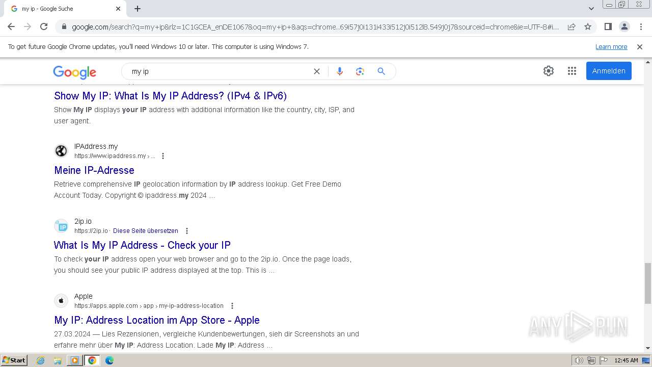Open File Explorer from taskbar
This screenshot has width=652, height=367.
pos(58,360)
